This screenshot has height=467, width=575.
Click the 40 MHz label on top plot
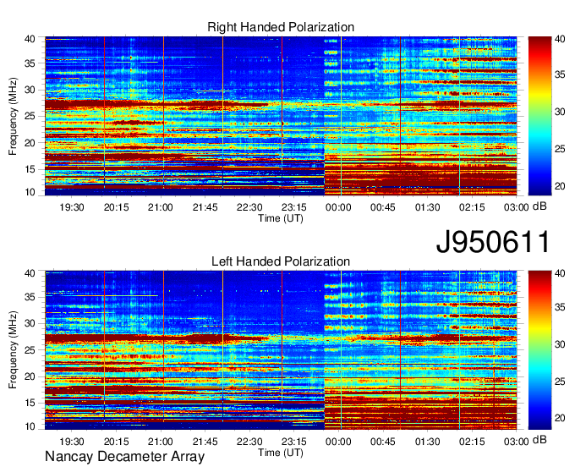click(30, 39)
